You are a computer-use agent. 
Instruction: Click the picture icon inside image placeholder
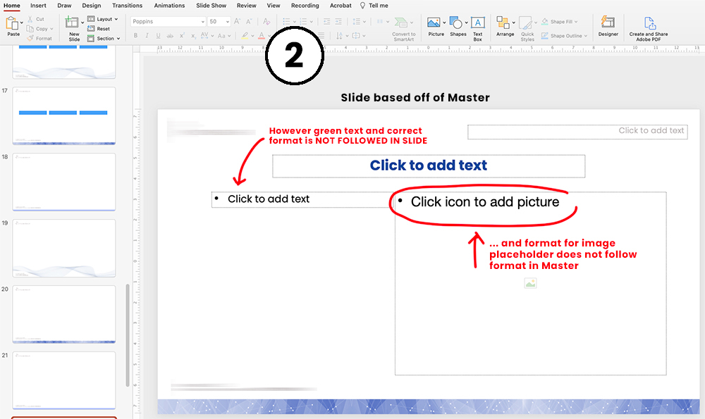(531, 283)
